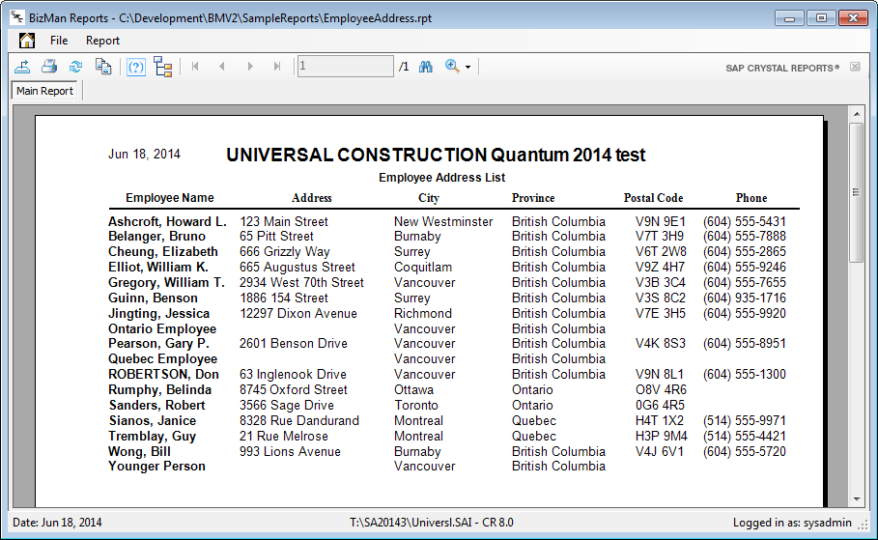
Task: Click the Address column header
Action: [x=312, y=198]
